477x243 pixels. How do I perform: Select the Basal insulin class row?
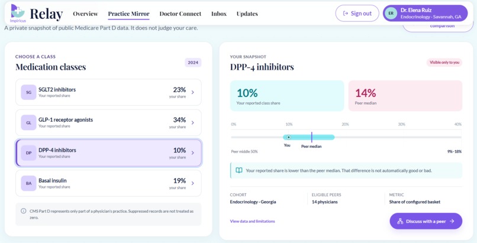[x=108, y=183]
